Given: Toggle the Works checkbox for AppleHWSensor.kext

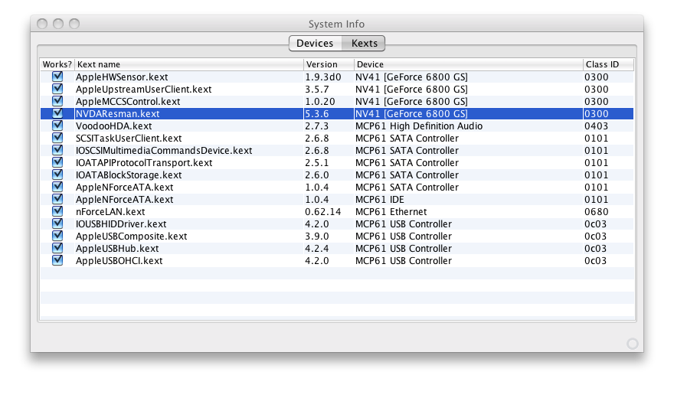Looking at the screenshot, I should click(x=57, y=77).
